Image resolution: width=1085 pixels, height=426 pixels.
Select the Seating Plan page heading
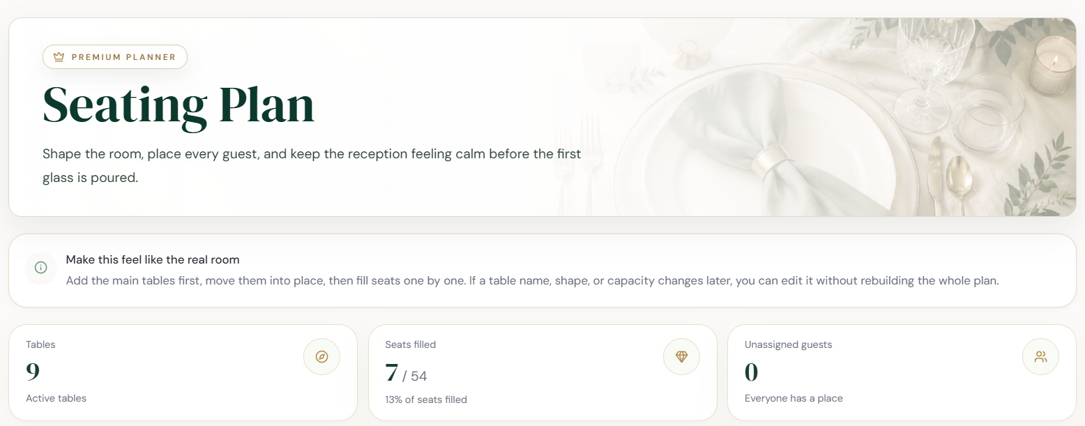coord(179,106)
